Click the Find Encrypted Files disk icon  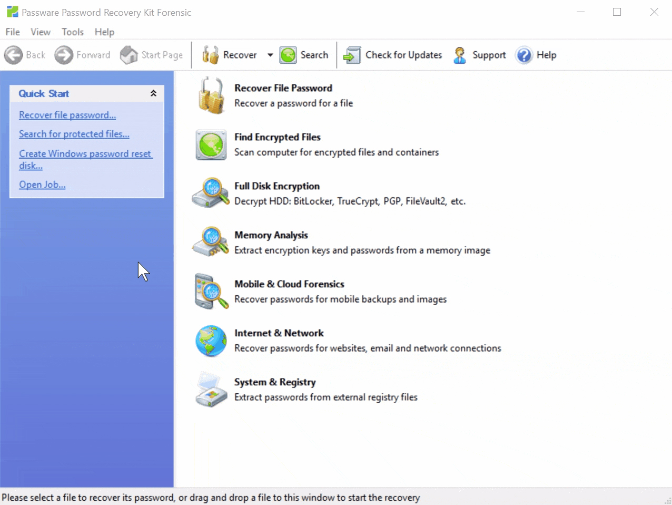(x=211, y=145)
